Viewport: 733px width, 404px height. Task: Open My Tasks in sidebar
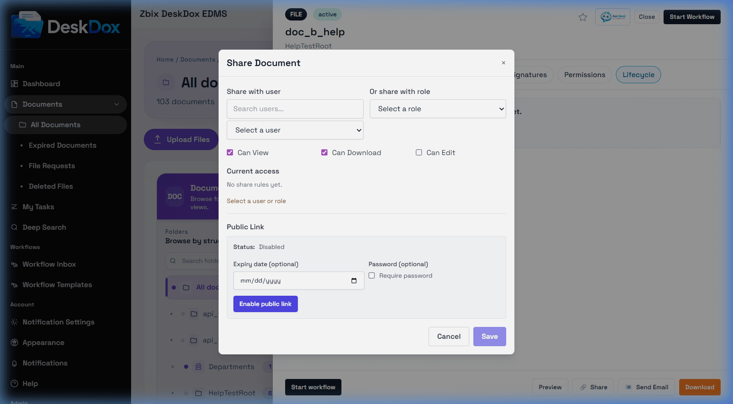38,207
